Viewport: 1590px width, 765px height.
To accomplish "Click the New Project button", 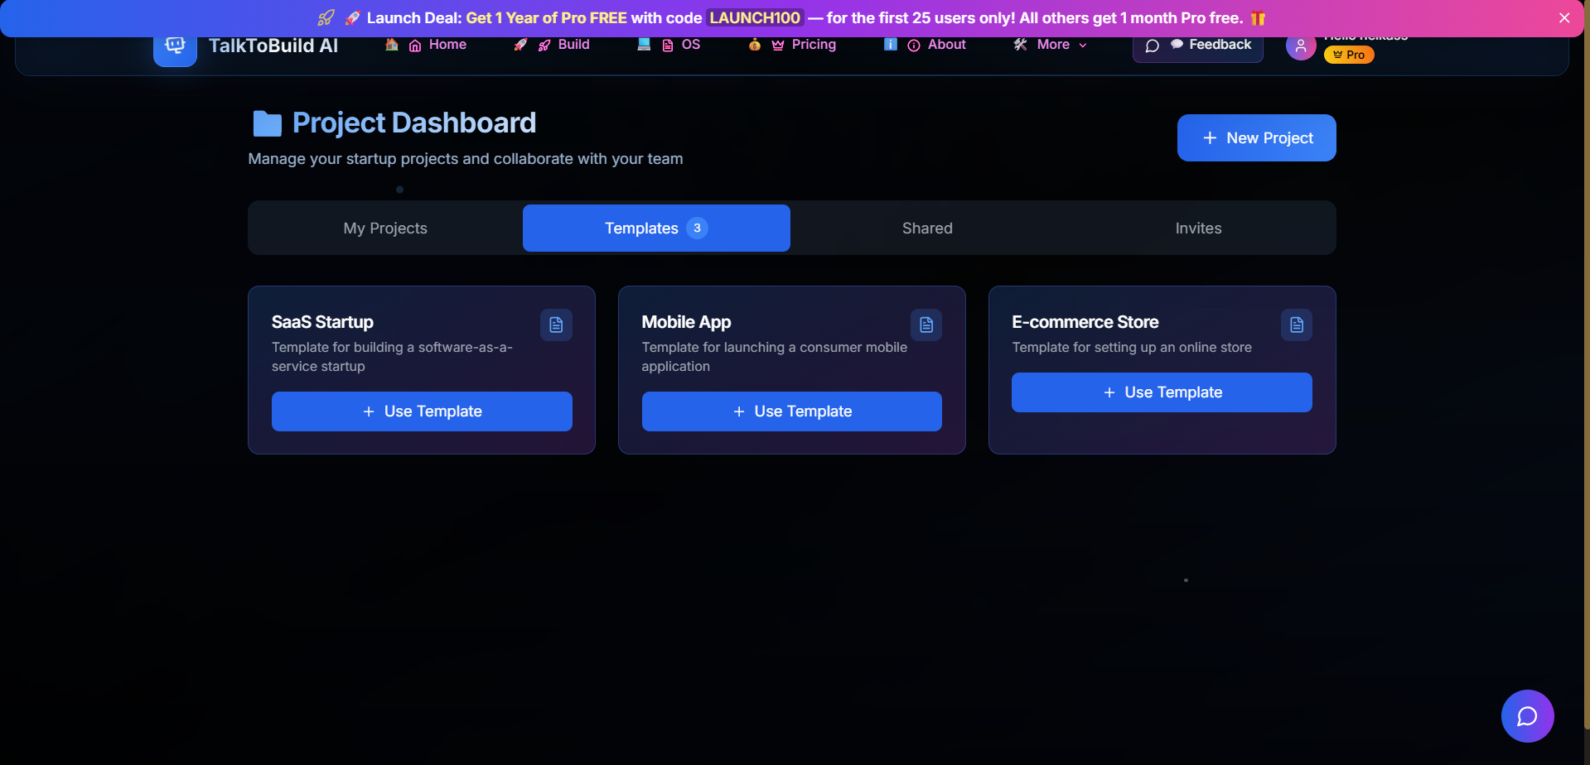I will pos(1256,137).
